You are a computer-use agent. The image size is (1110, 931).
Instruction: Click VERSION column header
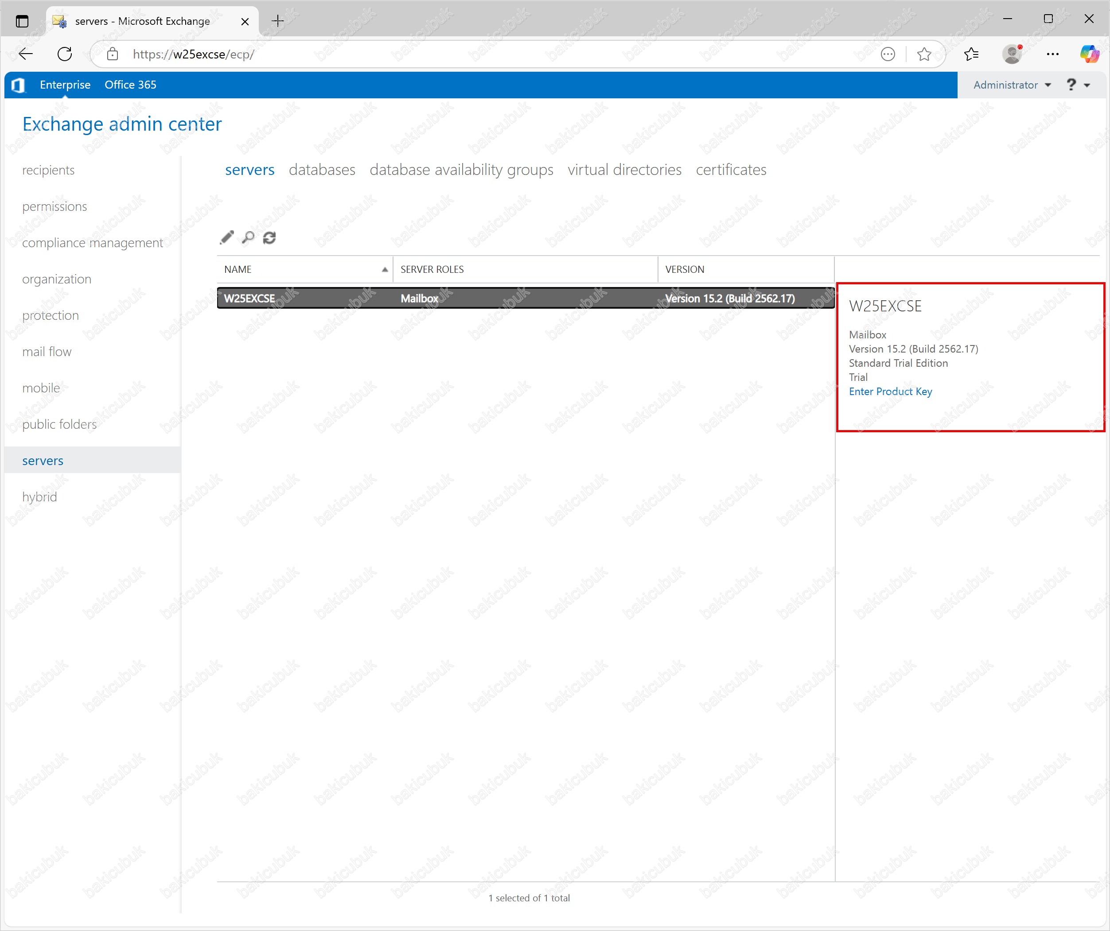(x=746, y=269)
